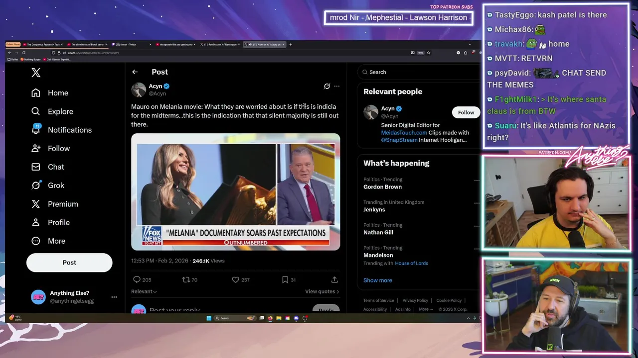Switch to FactPost on X tab
The image size is (638, 358).
pyautogui.click(x=219, y=44)
